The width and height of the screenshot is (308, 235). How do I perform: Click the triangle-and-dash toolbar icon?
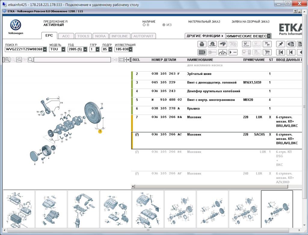(x=233, y=52)
